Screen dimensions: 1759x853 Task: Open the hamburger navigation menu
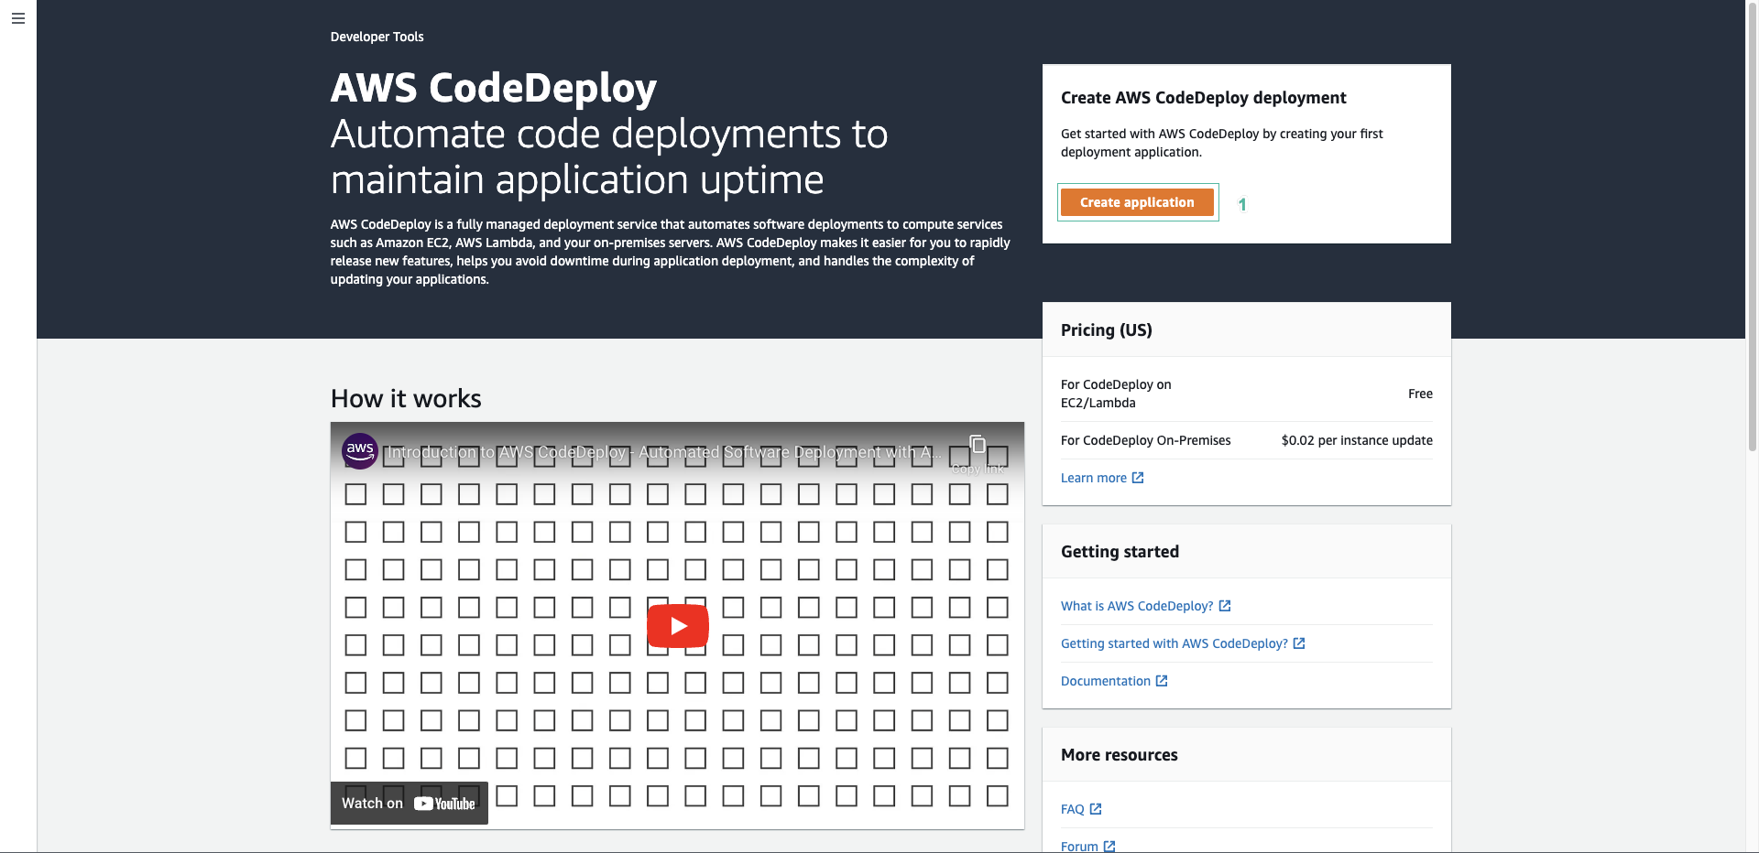tap(18, 18)
